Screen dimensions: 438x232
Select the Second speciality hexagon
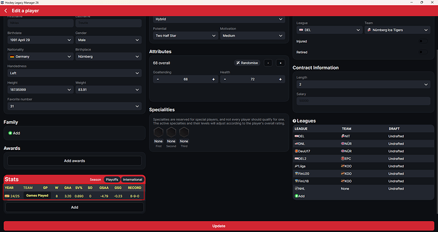coord(171,132)
